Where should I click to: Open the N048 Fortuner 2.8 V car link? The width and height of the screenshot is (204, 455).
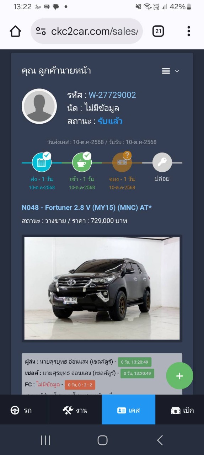coord(87,207)
